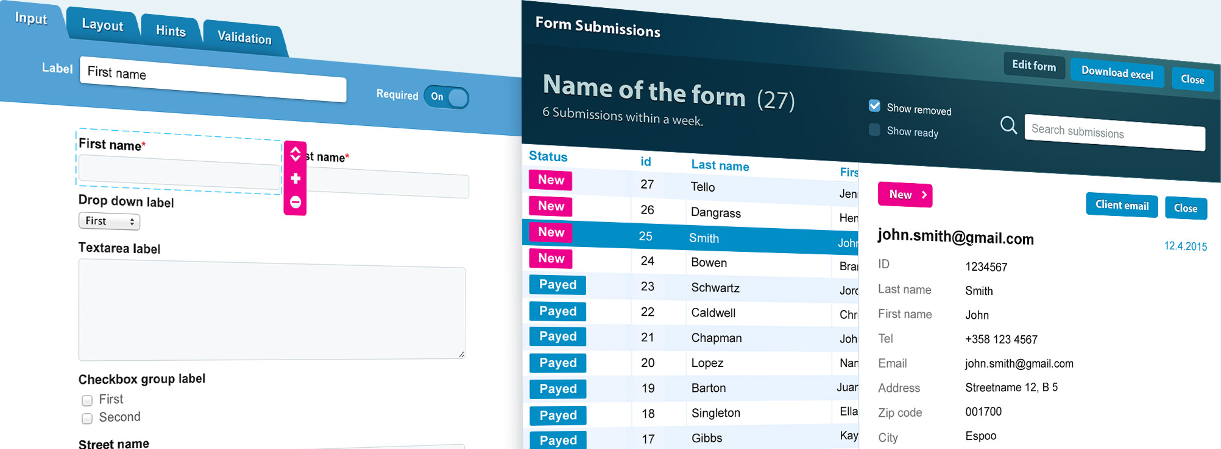
Task: Click the john.smith@gmail.com heading
Action: click(x=955, y=237)
